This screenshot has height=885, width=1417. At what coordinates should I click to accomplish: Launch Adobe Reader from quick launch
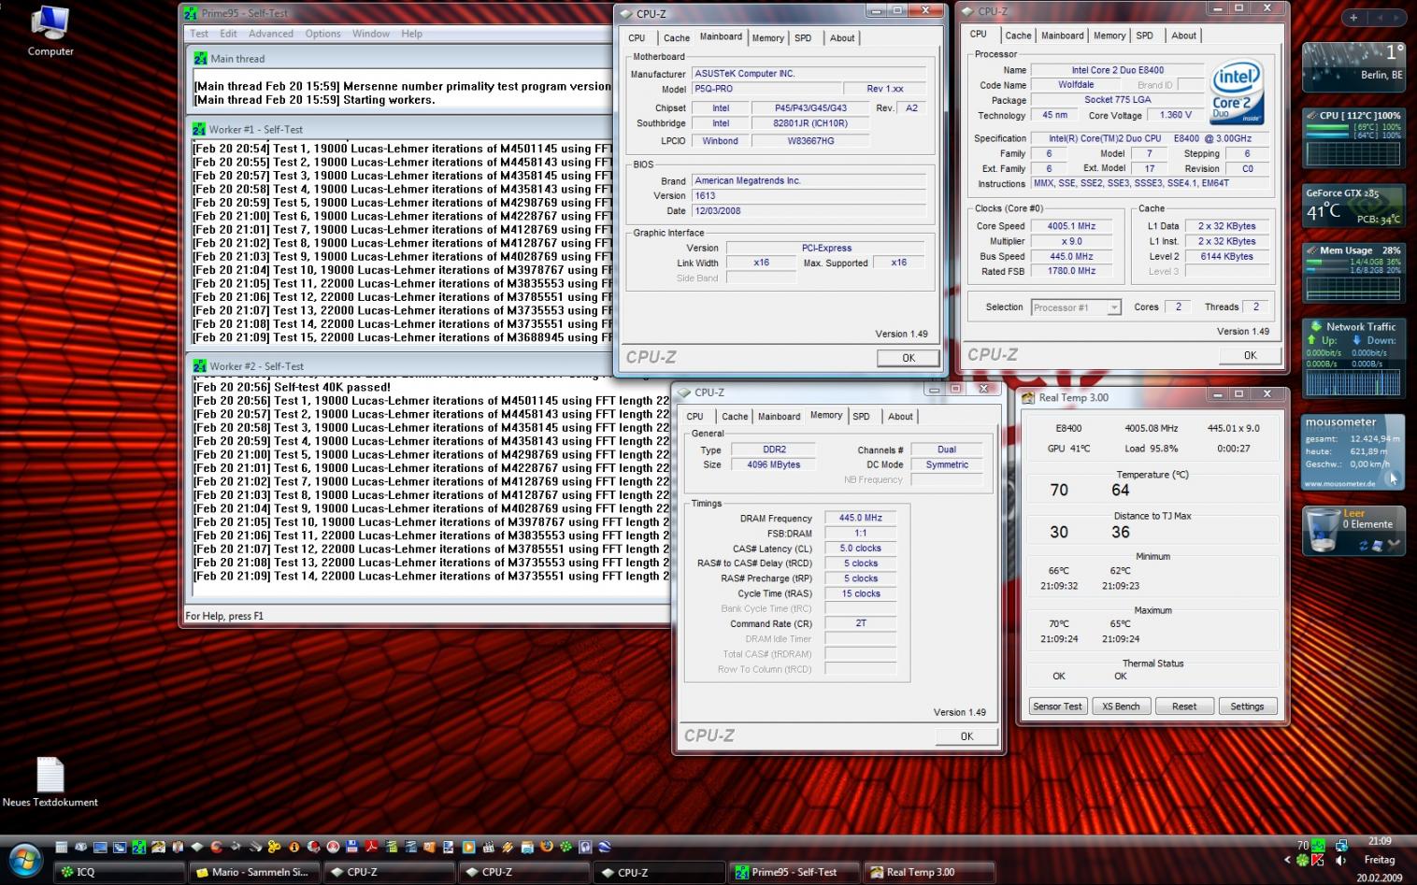click(370, 847)
